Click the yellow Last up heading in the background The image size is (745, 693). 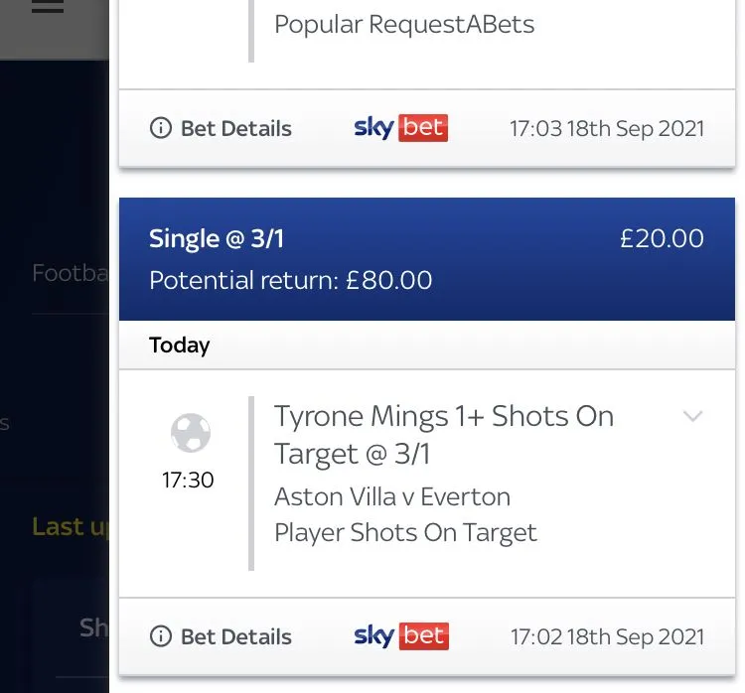point(70,526)
